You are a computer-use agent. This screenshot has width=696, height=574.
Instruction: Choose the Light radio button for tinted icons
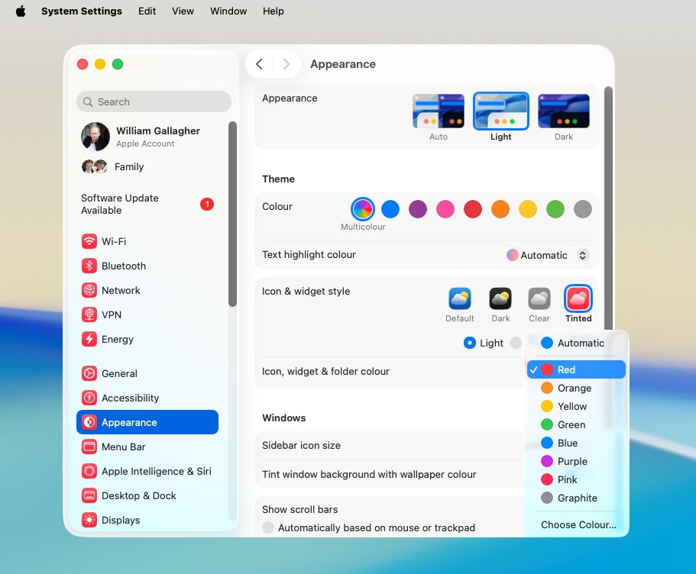click(x=469, y=343)
